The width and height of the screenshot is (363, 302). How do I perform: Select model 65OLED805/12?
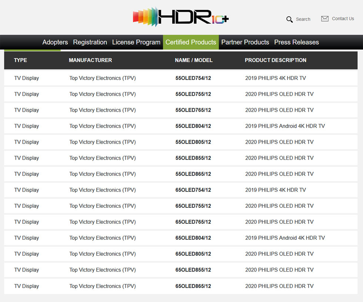click(x=193, y=254)
